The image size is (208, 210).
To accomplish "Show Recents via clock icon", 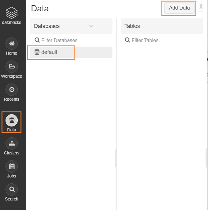I will (12, 90).
